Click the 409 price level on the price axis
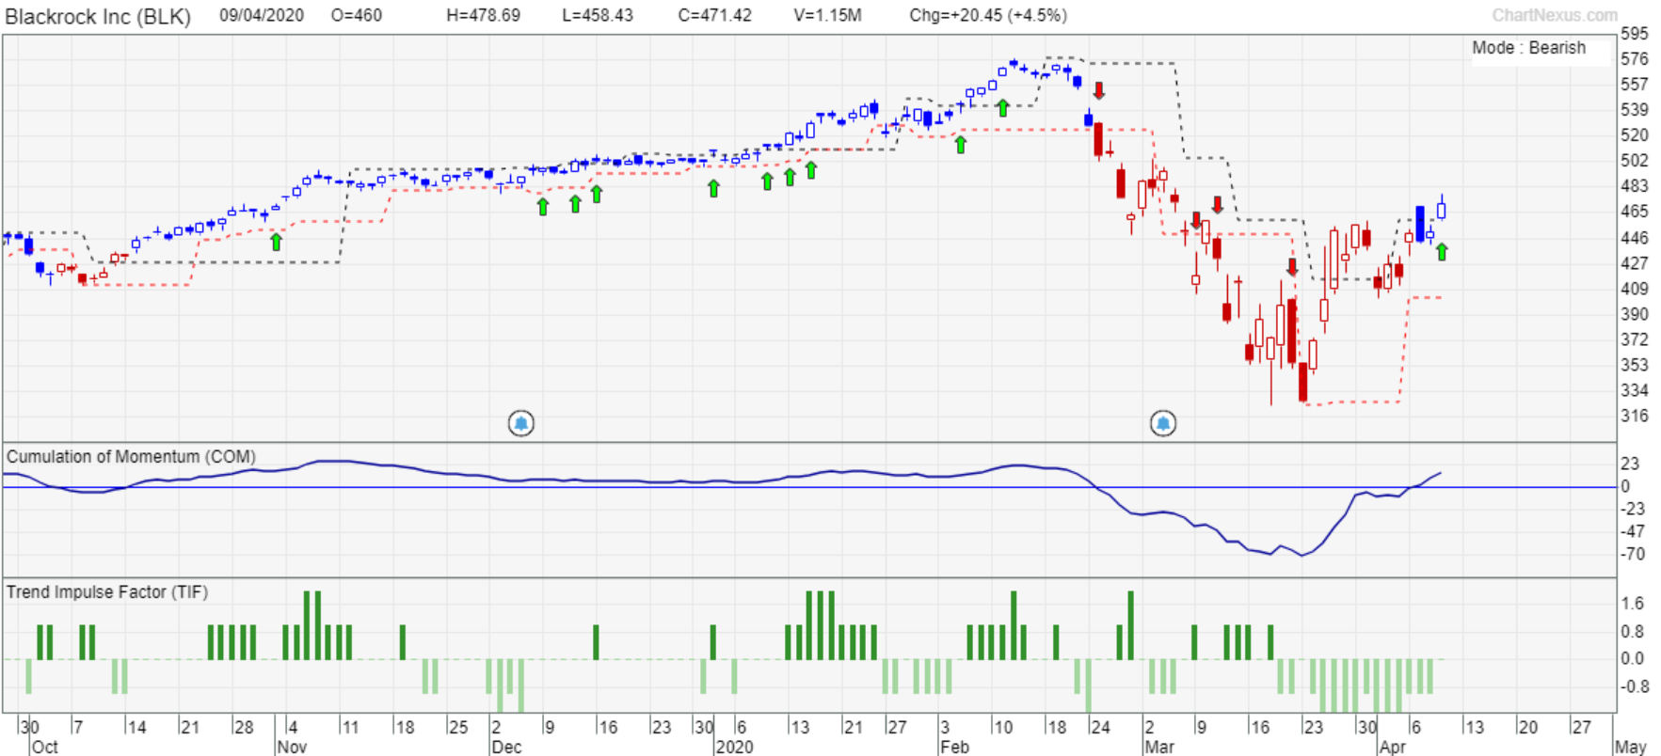This screenshot has width=1661, height=756. click(1635, 289)
